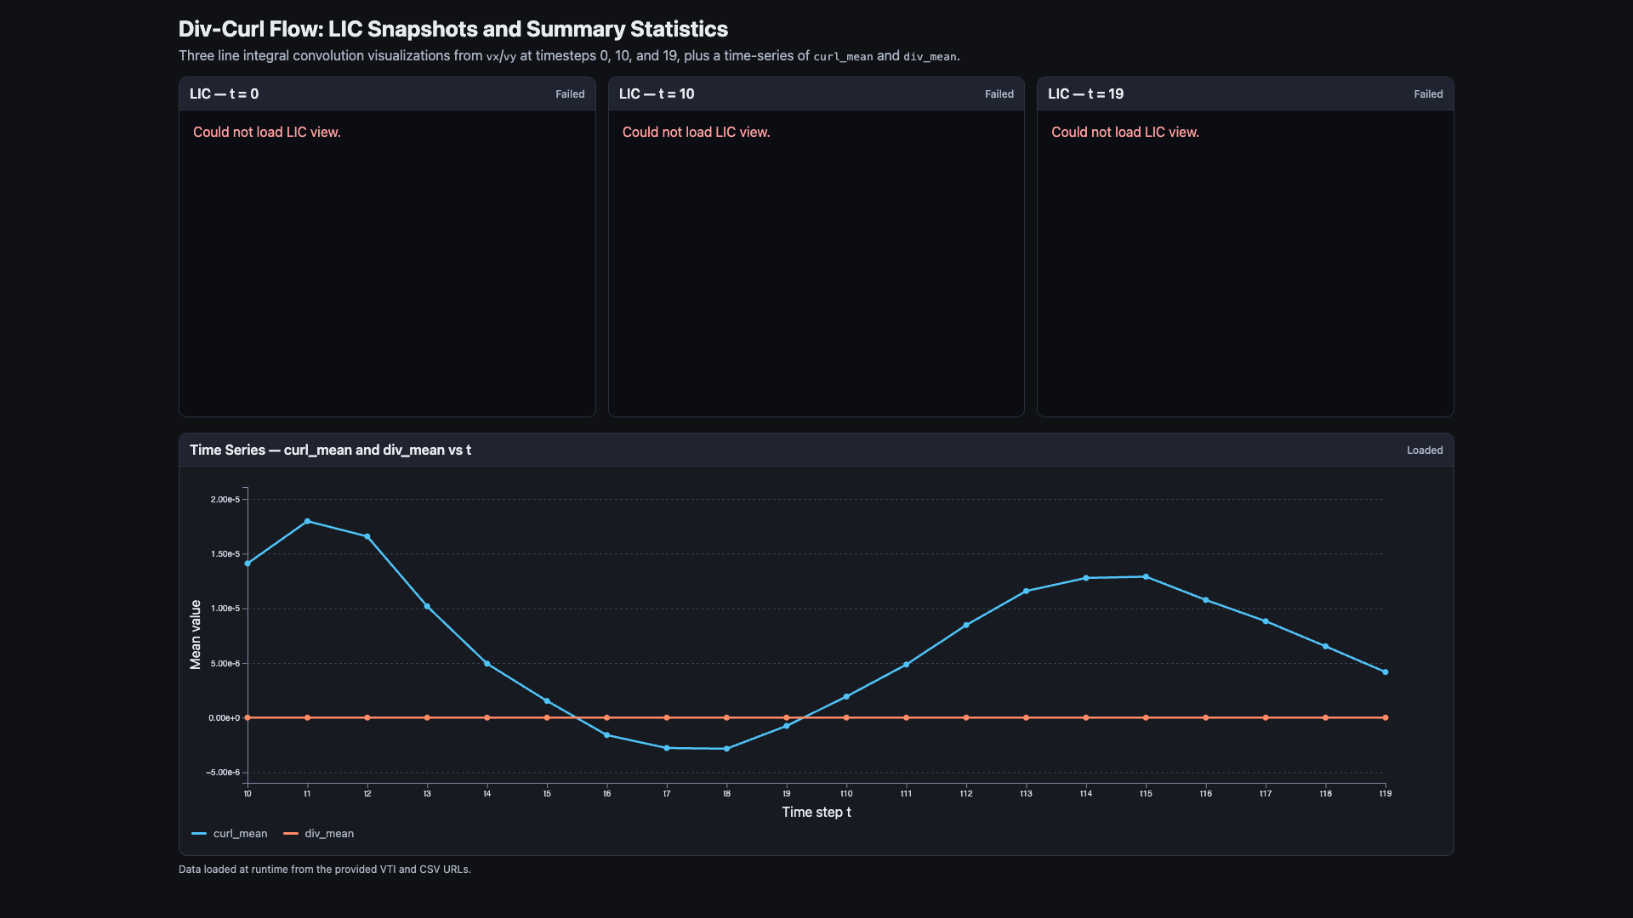1633x918 pixels.
Task: Click error message in LIC t = 19 panel
Action: click(x=1125, y=133)
